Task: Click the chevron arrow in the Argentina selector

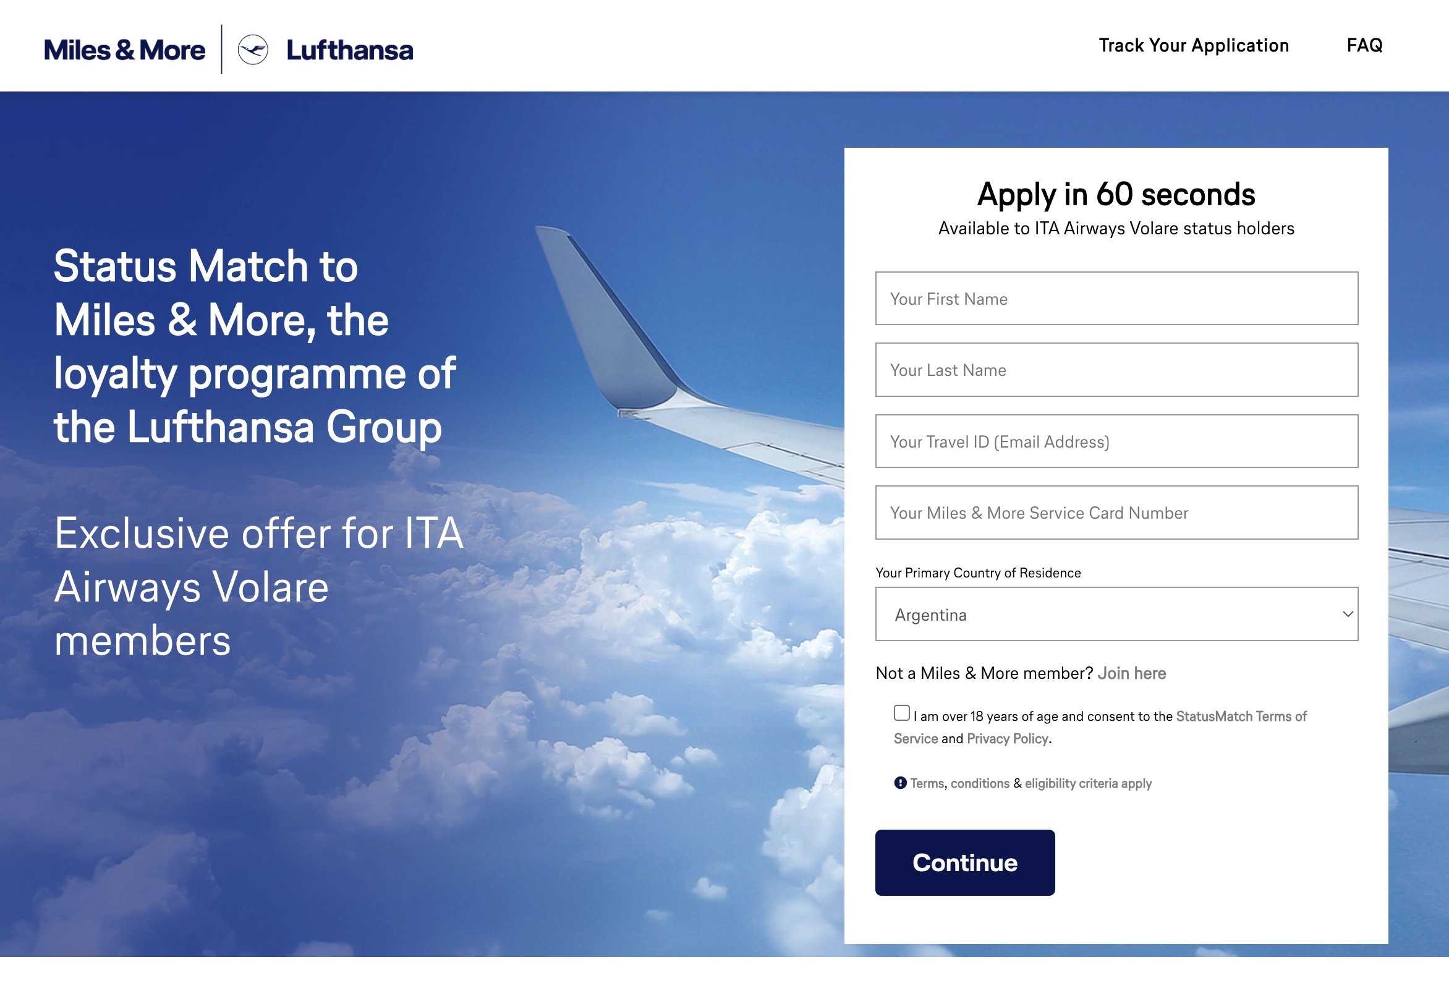Action: coord(1347,614)
